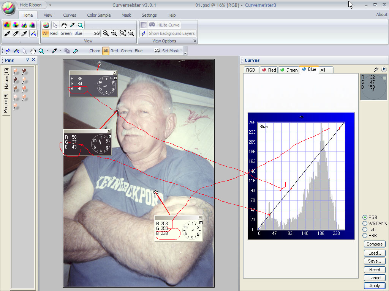Choose the HSB color mode option
The width and height of the screenshot is (389, 291).
point(365,235)
